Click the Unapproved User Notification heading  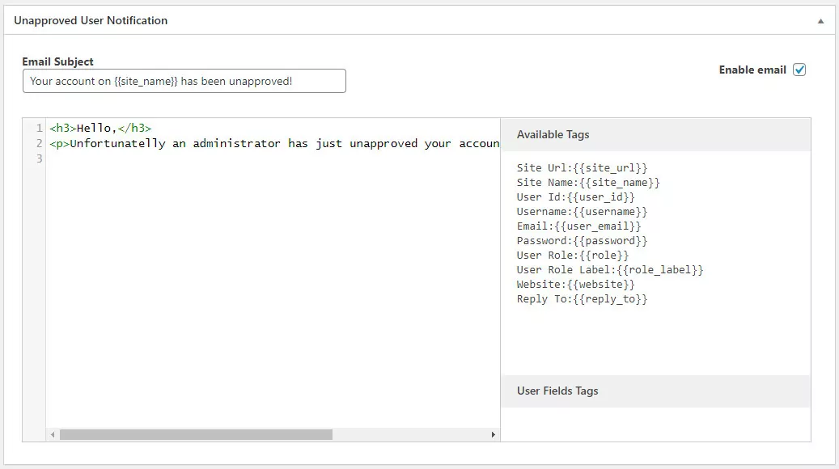[91, 20]
